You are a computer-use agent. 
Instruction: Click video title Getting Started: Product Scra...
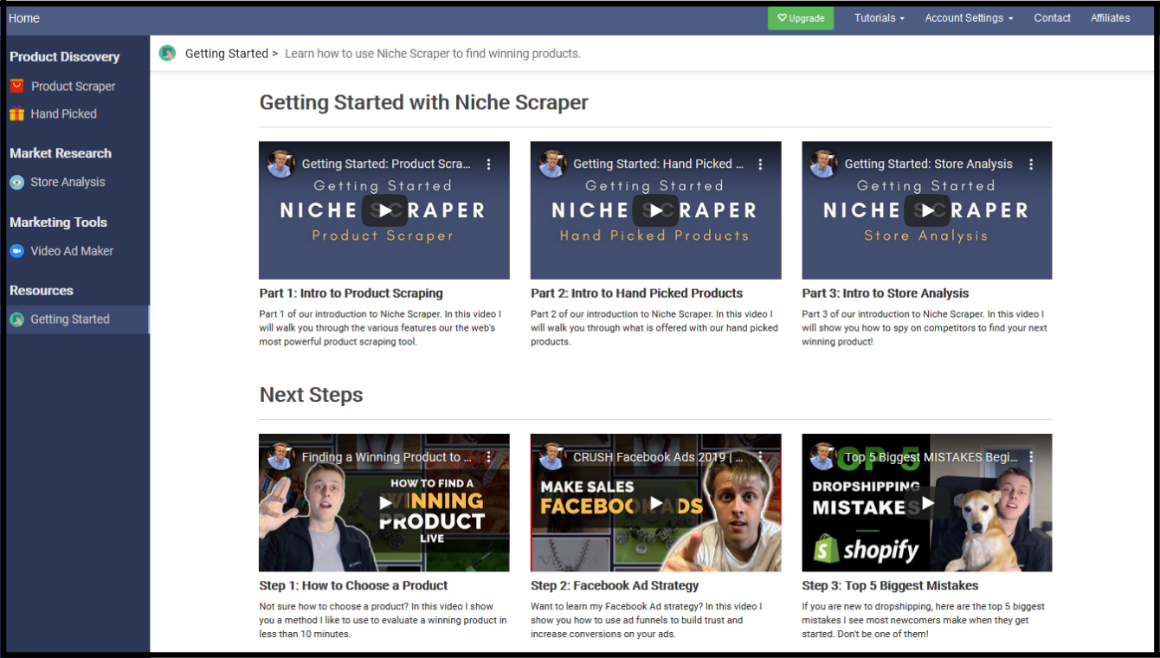tap(386, 164)
